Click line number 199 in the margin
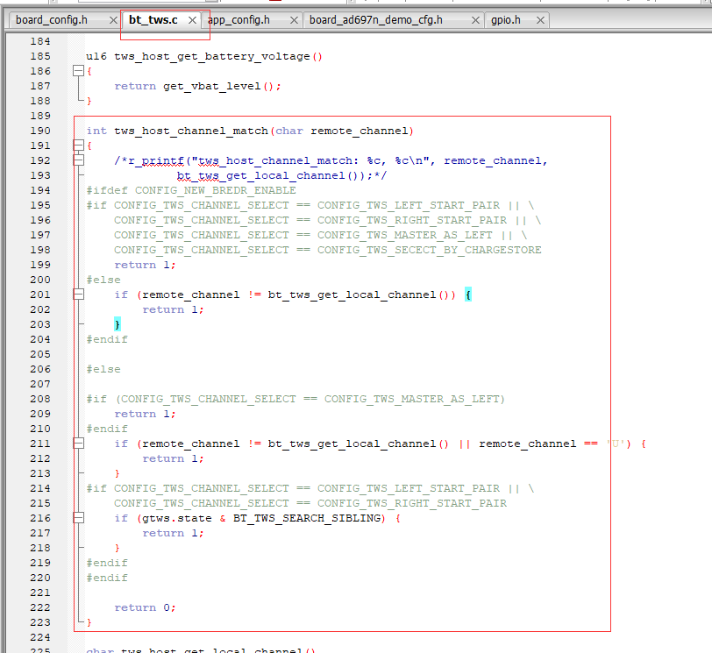This screenshot has height=653, width=712. 40,265
